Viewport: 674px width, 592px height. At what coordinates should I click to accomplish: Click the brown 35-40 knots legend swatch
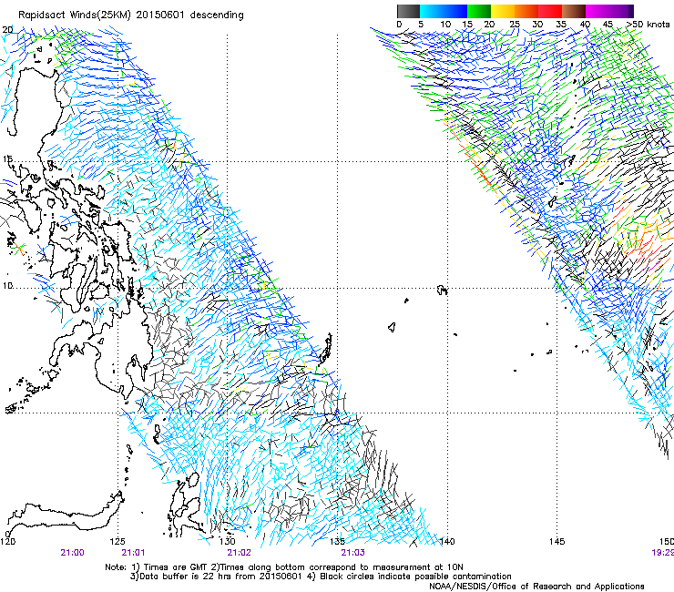[574, 11]
